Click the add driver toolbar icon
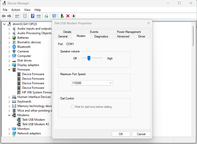197x144 pixels. click(62, 16)
